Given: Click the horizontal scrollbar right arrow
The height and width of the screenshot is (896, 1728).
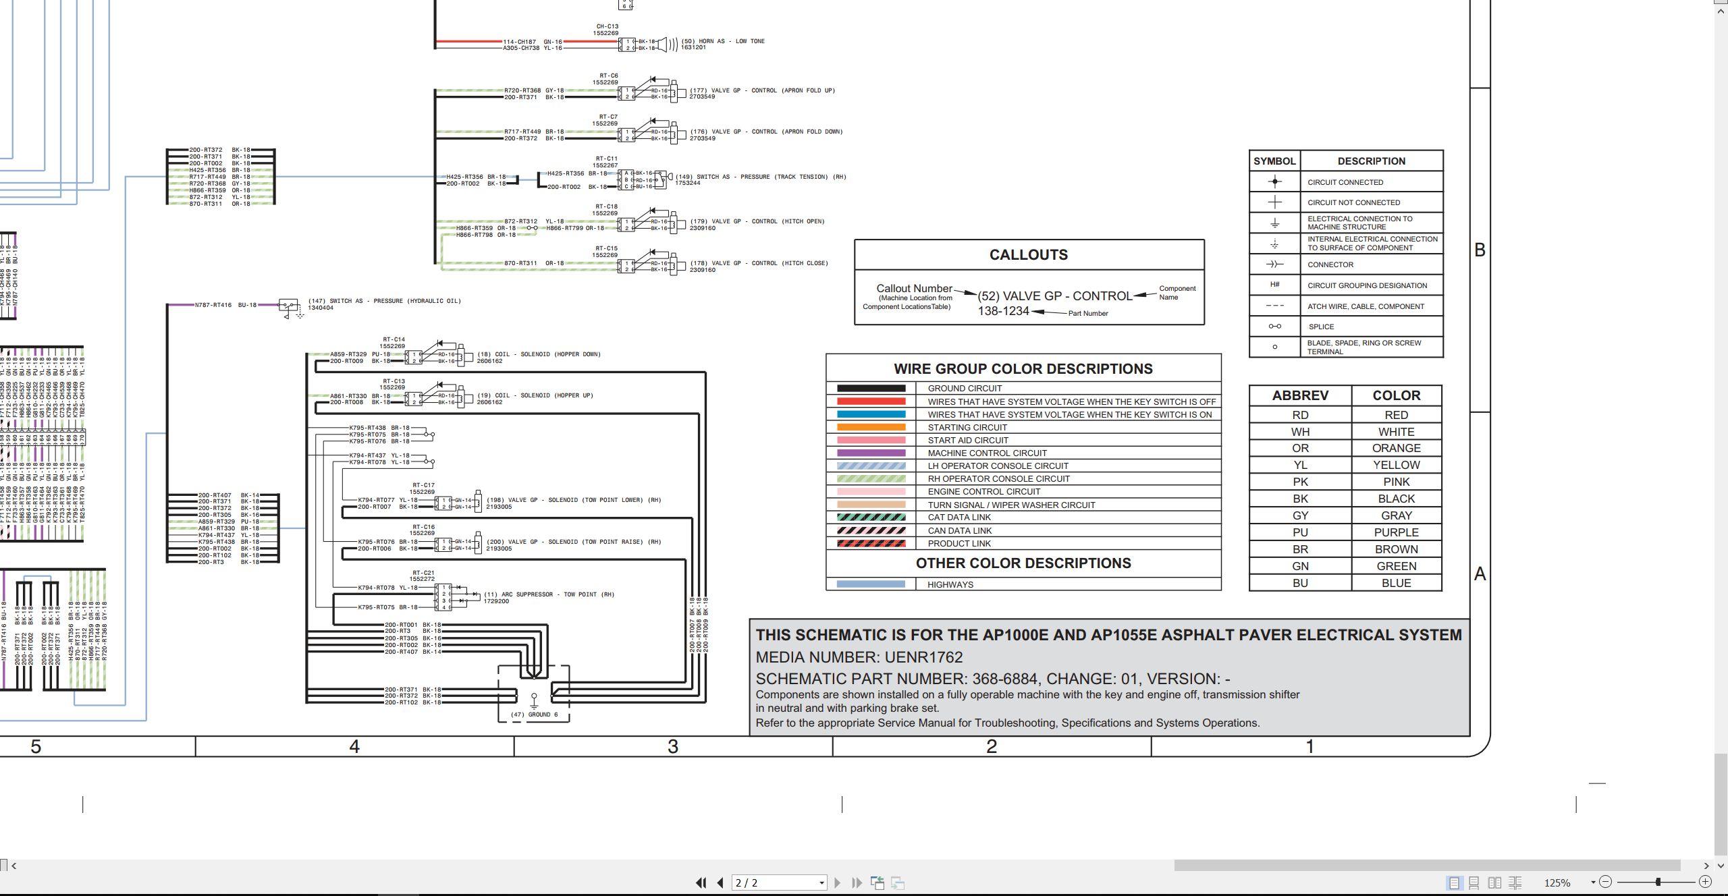Looking at the screenshot, I should click(1706, 866).
